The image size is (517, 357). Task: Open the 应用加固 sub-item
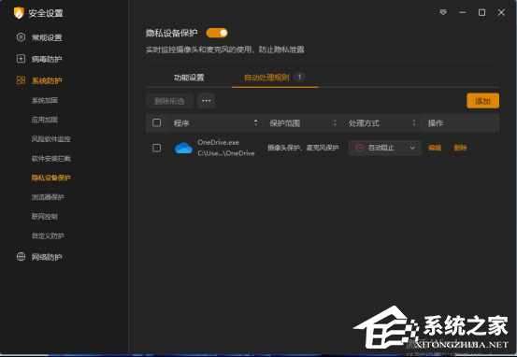coord(45,120)
